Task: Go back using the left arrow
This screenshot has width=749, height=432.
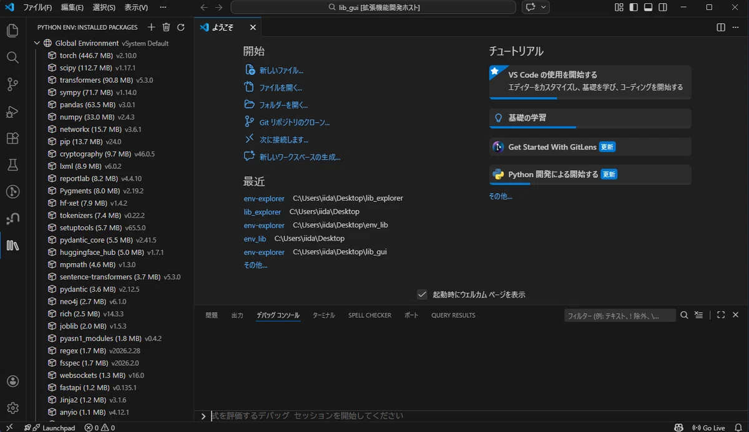Action: [204, 7]
